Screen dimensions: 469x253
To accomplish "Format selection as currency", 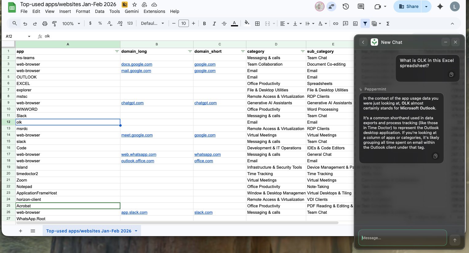I will pos(90,23).
